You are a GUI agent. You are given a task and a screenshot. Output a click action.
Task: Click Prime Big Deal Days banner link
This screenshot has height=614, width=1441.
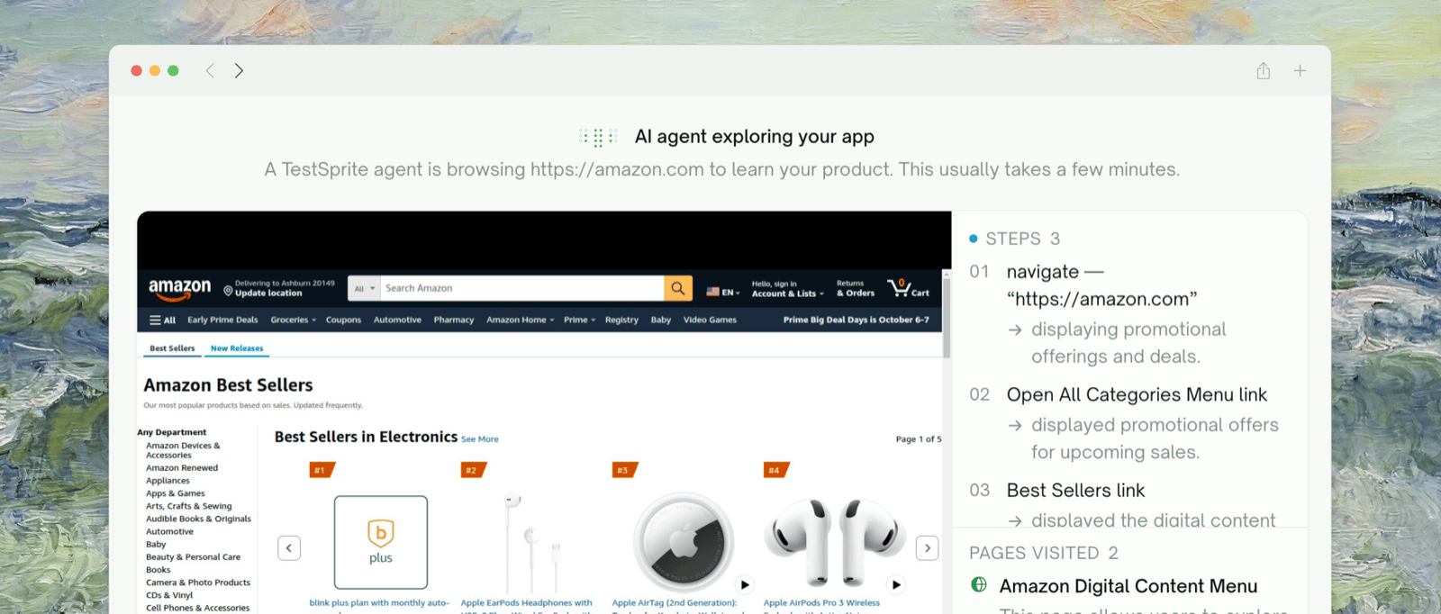[x=856, y=320]
